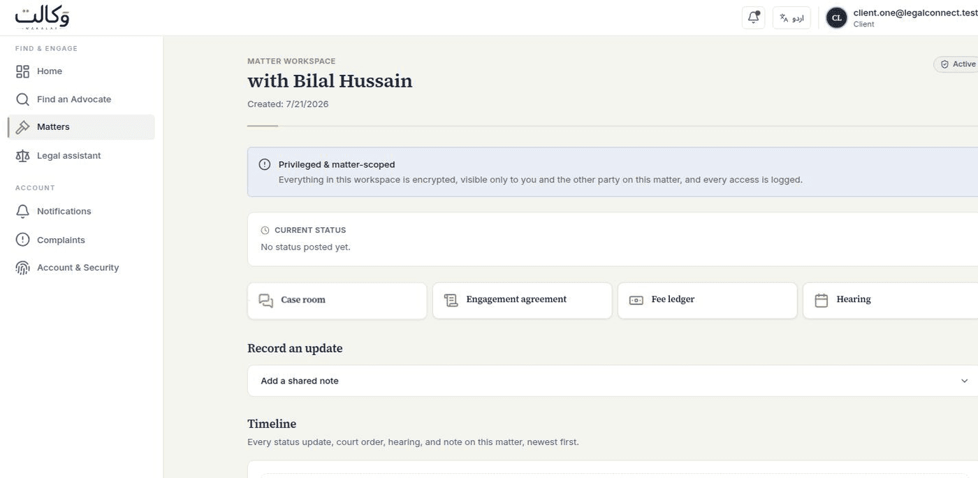
Task: Click the 'Privileged & matter-scoped' heading
Action: [337, 165]
